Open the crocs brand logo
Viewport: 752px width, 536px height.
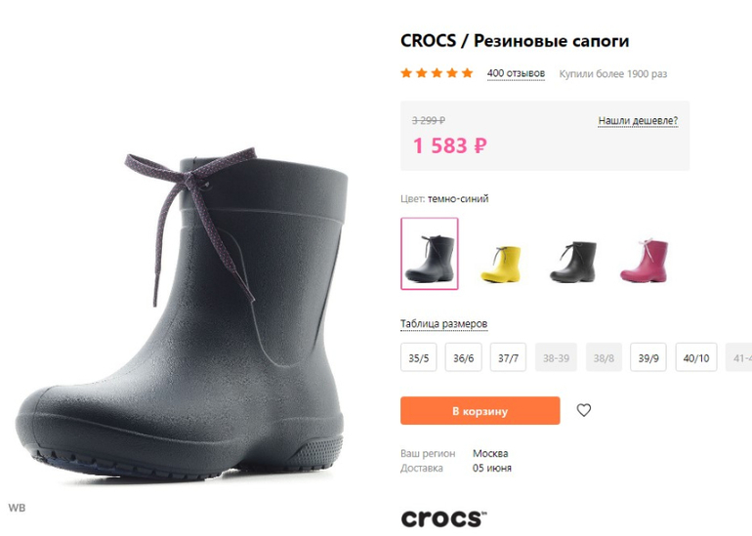[442, 517]
